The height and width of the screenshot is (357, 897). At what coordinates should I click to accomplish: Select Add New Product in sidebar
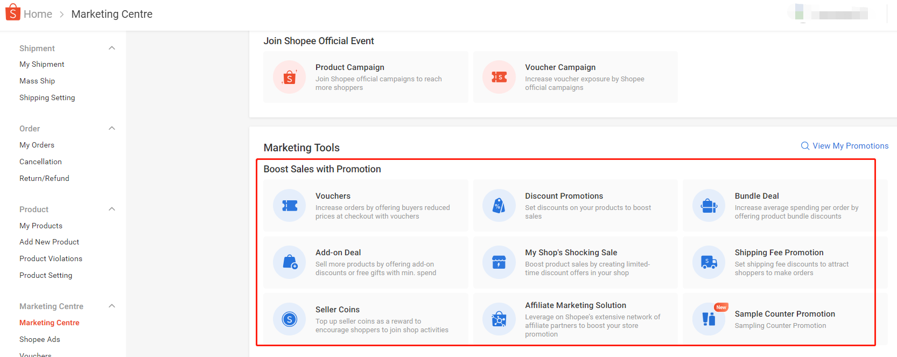click(50, 242)
